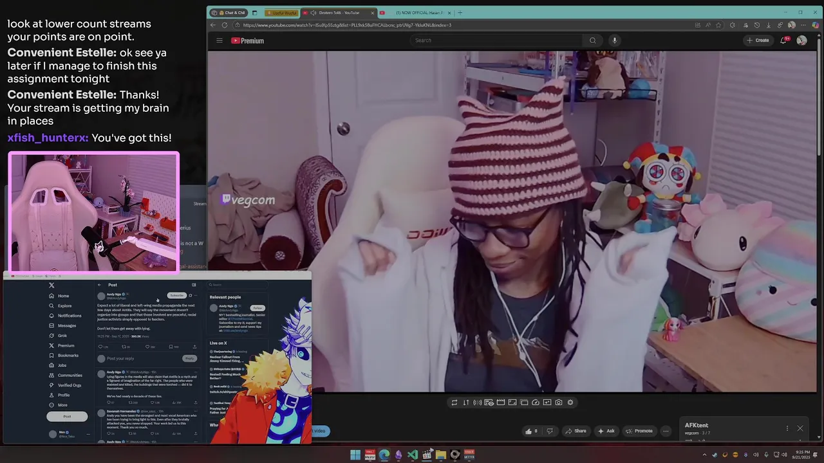Click the loop icon in the video toolbar
Image resolution: width=824 pixels, height=463 pixels.
coord(454,403)
